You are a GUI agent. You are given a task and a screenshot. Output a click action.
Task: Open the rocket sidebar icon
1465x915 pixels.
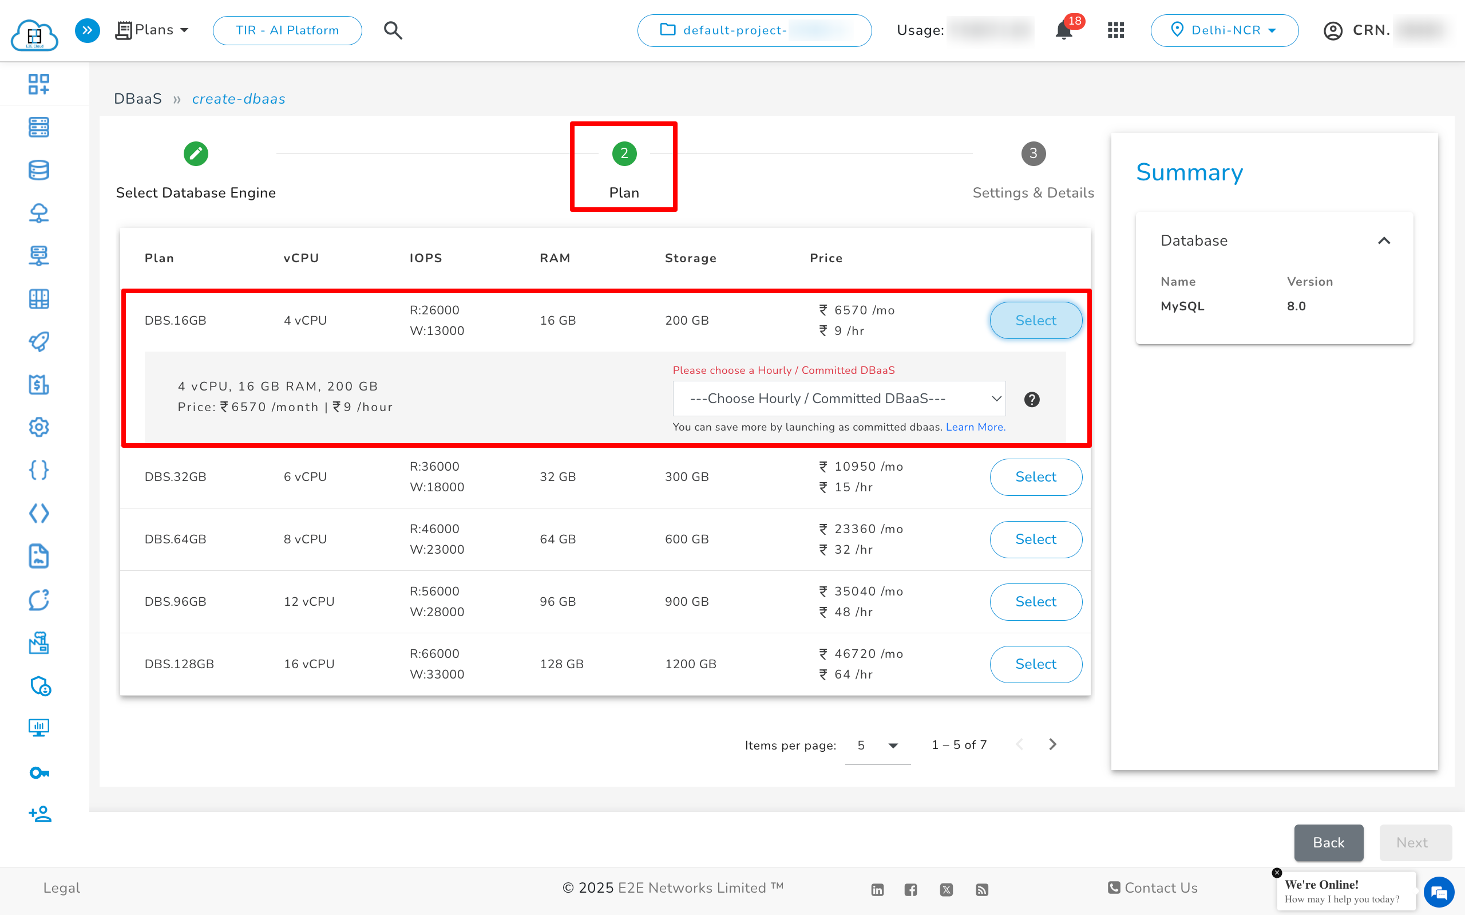pos(39,341)
